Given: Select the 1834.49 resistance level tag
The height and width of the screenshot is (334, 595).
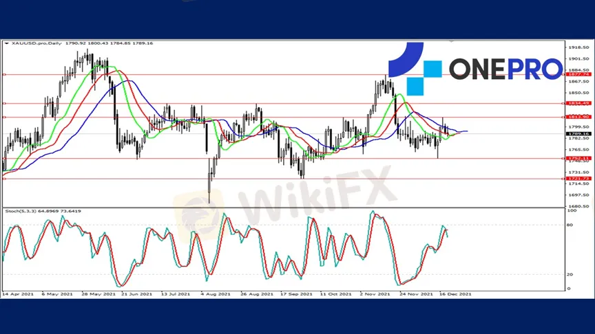Looking at the screenshot, I should tap(577, 103).
